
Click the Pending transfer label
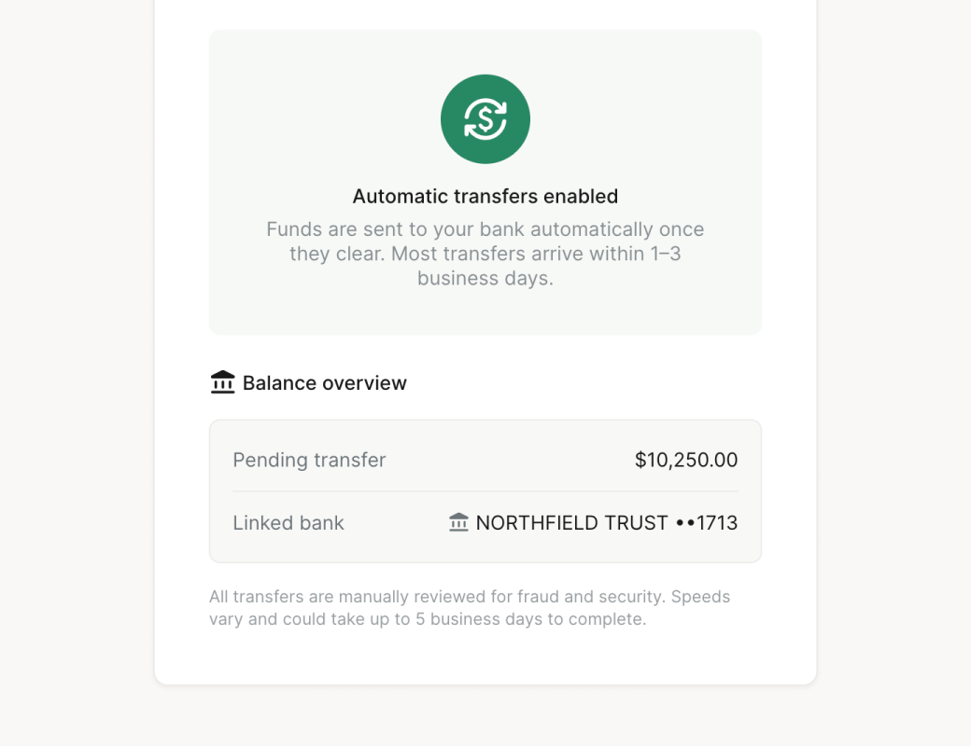pos(309,460)
